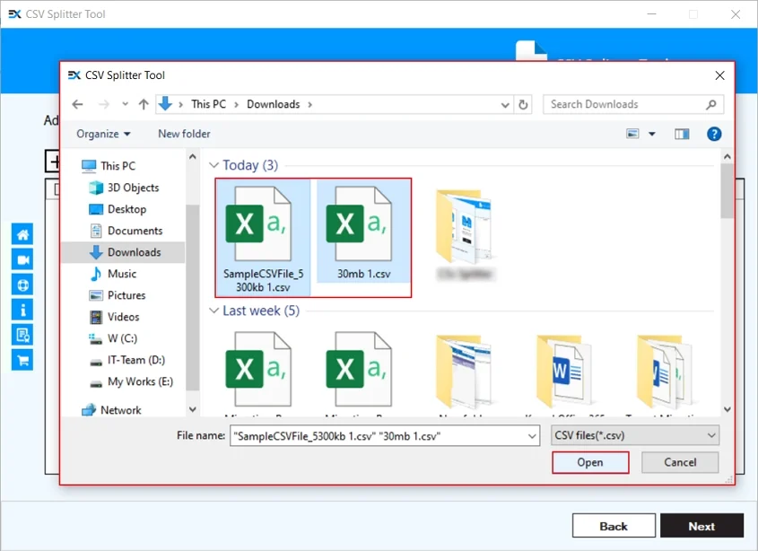This screenshot has height=551, width=758.
Task: Click the Next button
Action: (702, 525)
